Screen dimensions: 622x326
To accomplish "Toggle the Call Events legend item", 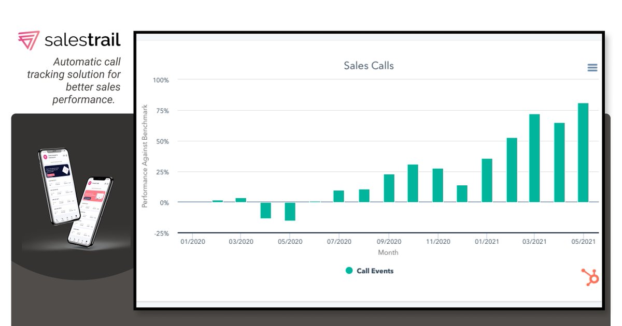I will coord(370,271).
